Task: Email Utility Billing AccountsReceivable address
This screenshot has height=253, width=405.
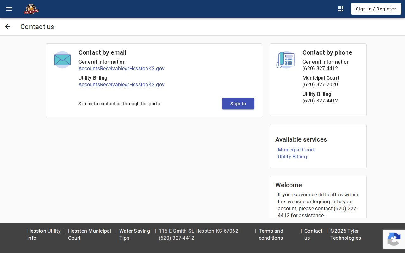Action: tap(121, 84)
